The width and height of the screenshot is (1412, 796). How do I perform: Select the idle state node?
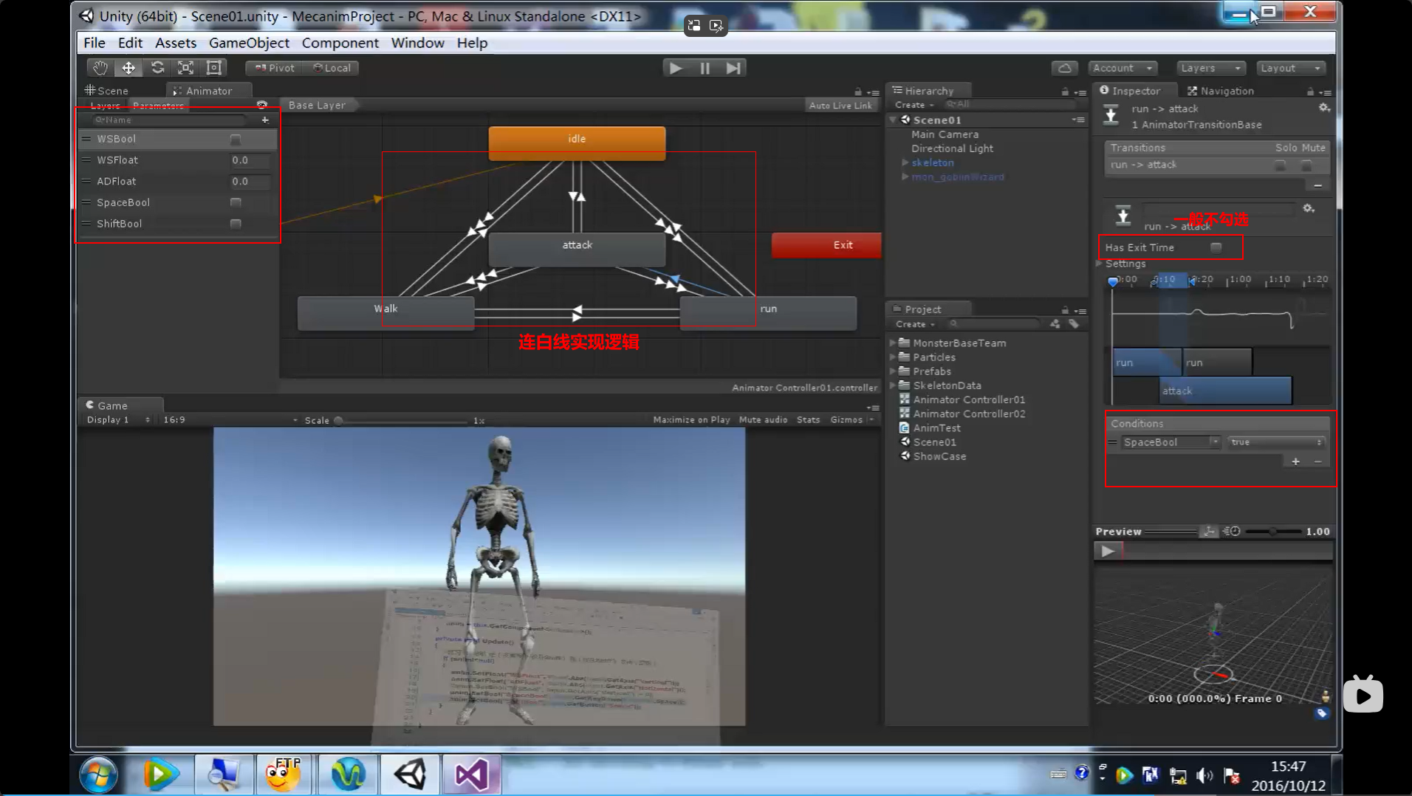point(577,143)
